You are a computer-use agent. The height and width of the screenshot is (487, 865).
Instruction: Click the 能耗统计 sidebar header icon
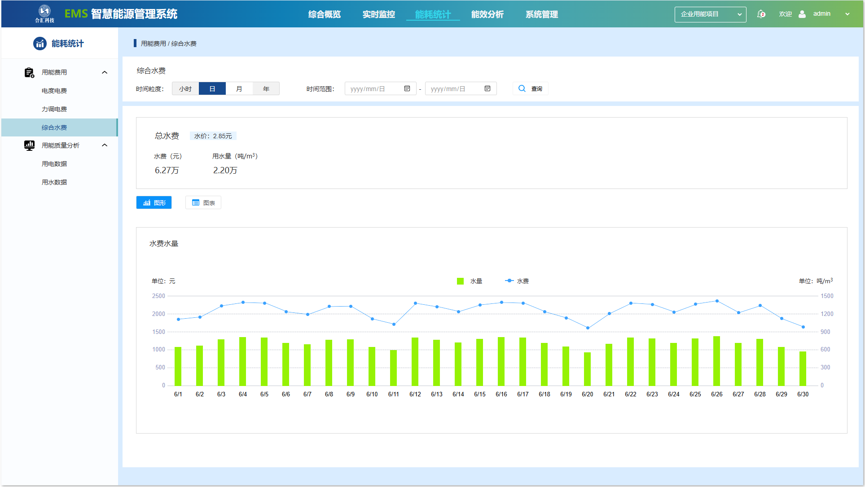coord(40,44)
